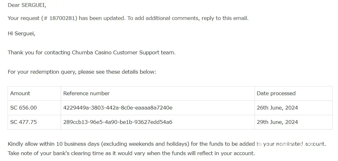This screenshot has width=338, height=161.
Task: Click the "nominated account" text
Action: [301, 144]
